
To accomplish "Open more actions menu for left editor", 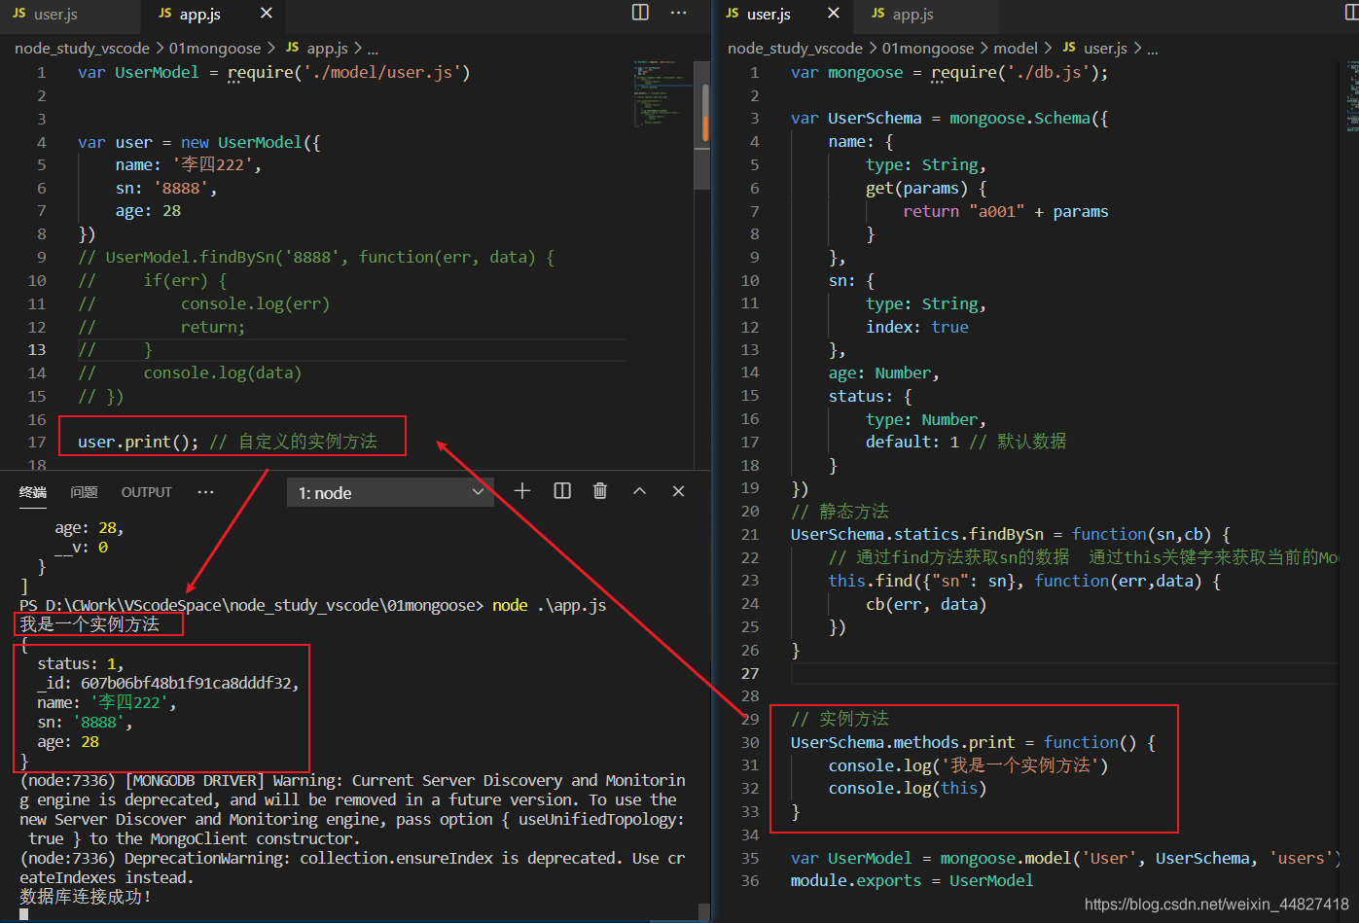I will tap(679, 12).
